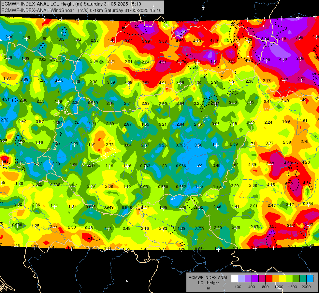The image size is (319, 293).
Task: Click the wind shear value 4.96
Action: [x=59, y=81]
